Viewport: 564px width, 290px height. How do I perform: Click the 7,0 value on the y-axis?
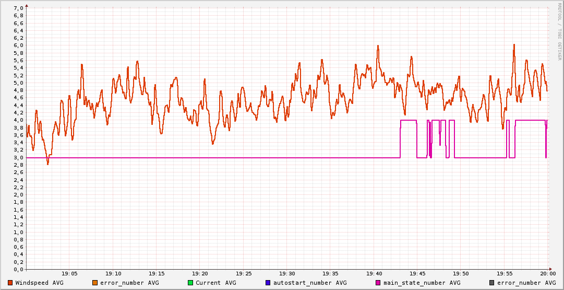click(18, 8)
